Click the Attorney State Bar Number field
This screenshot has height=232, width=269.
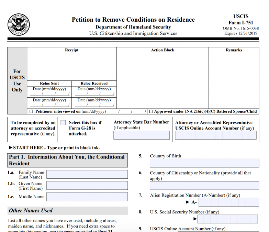(142, 135)
